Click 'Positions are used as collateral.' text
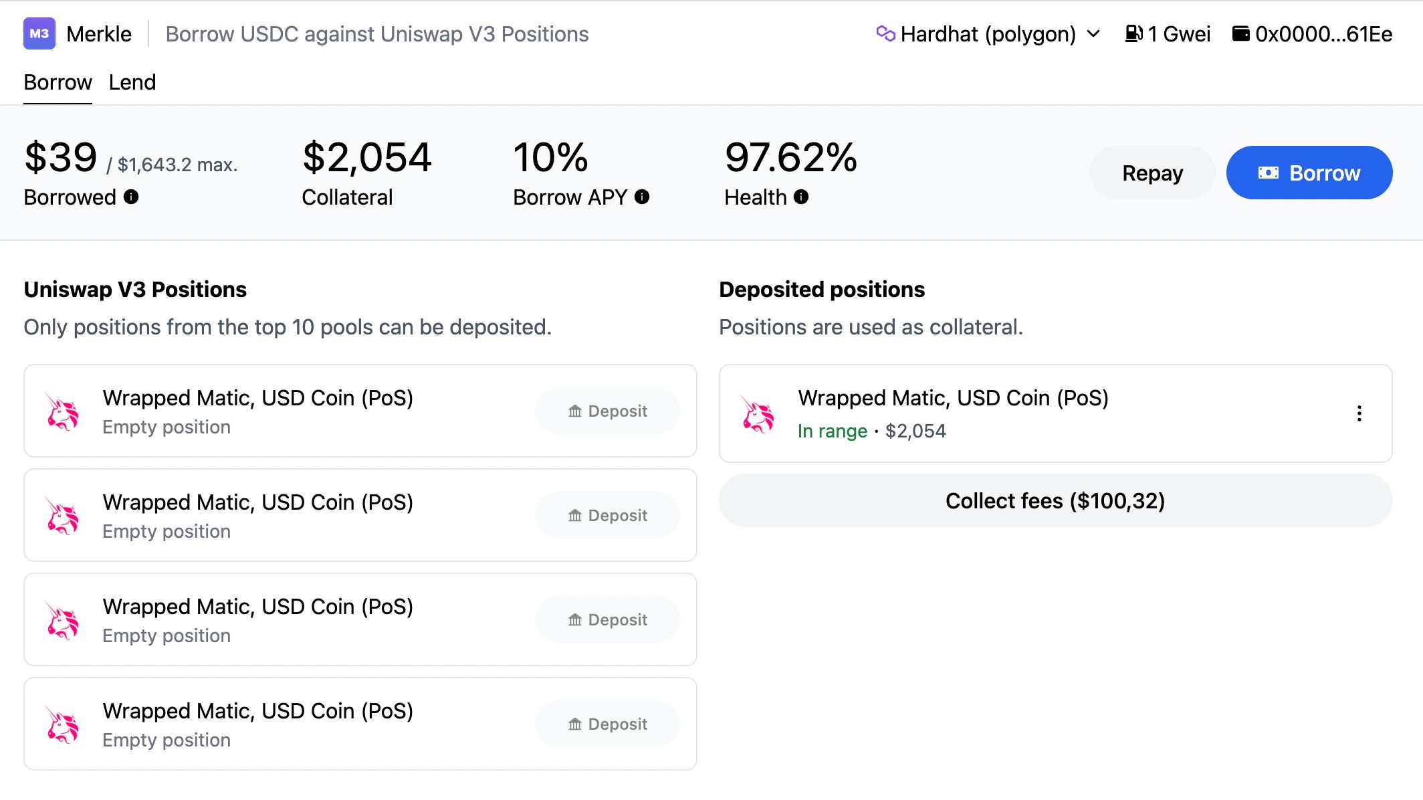 tap(871, 326)
